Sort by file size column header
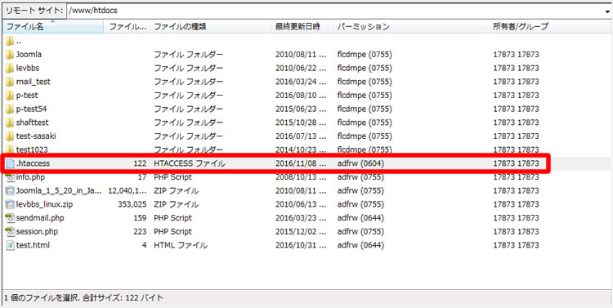 coord(127,27)
